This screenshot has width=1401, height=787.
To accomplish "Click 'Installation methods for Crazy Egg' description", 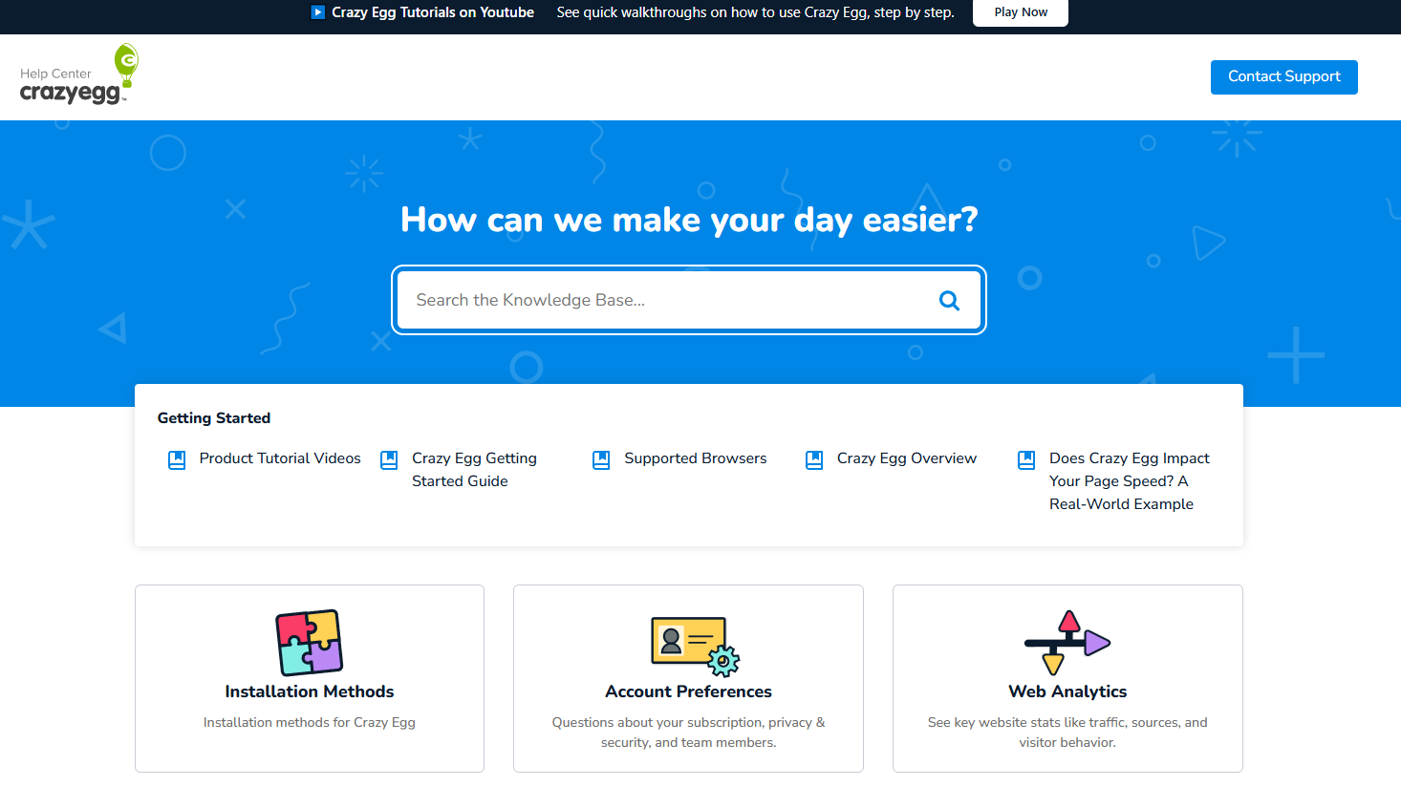I will (310, 723).
